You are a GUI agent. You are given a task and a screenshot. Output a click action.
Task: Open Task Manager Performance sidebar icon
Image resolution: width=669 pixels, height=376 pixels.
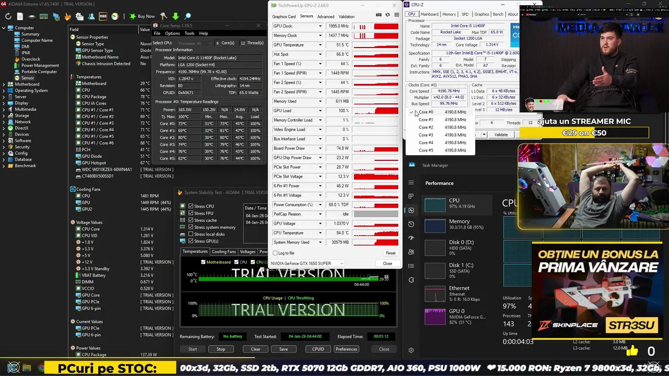pyautogui.click(x=411, y=210)
